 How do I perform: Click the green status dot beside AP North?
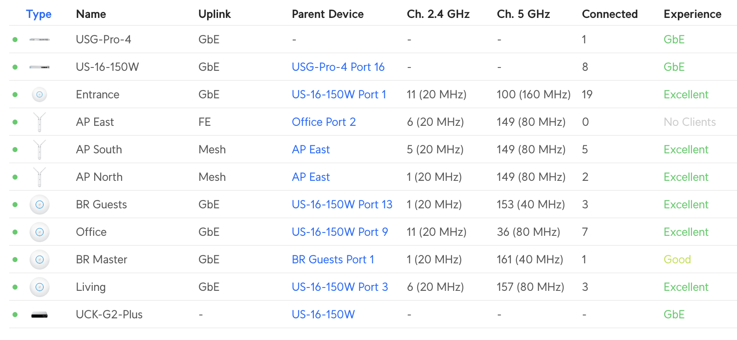pos(15,177)
